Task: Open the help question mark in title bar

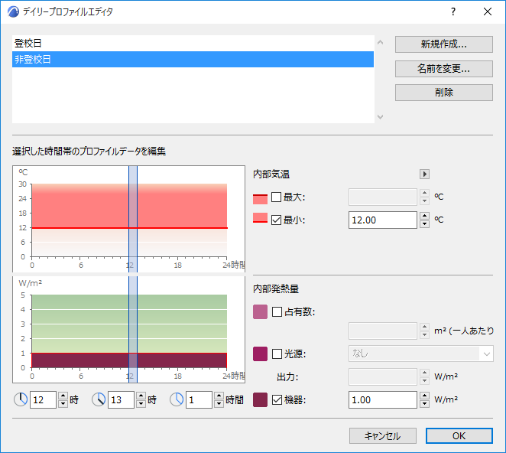Action: tap(453, 11)
